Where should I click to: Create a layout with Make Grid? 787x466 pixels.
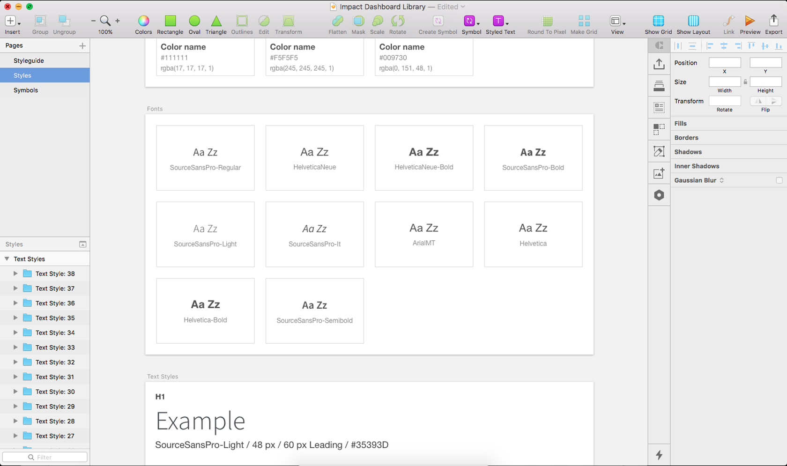[583, 21]
